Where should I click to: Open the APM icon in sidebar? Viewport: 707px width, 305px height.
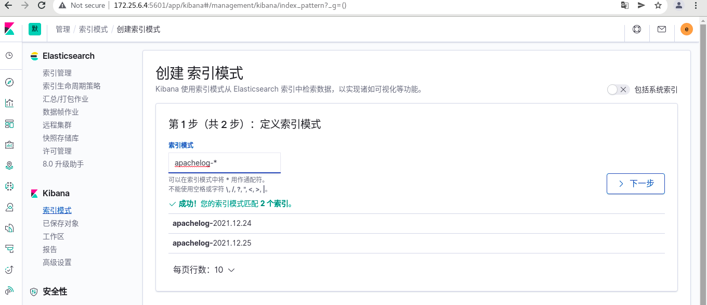(x=9, y=249)
